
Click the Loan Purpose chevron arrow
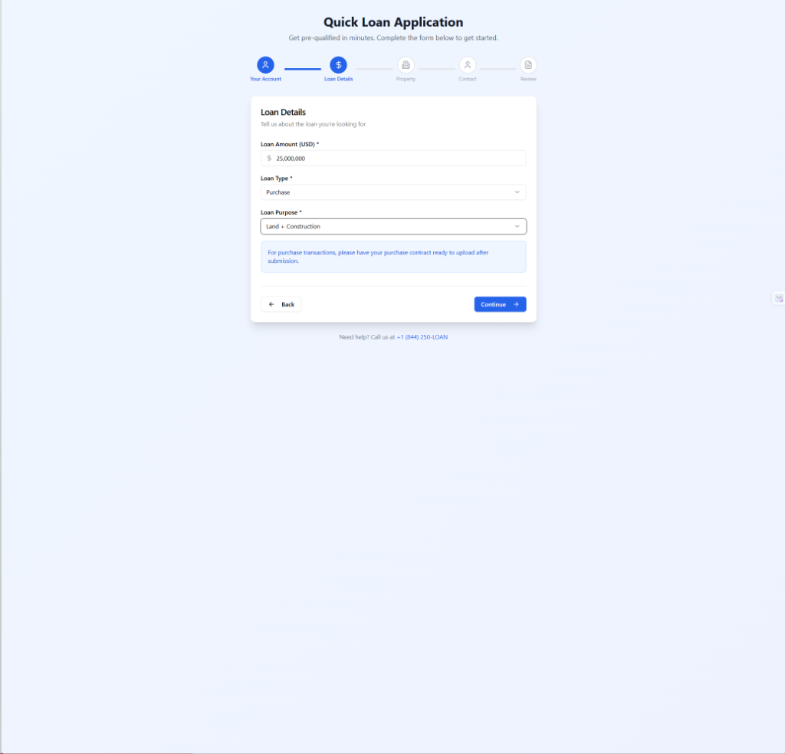point(517,226)
